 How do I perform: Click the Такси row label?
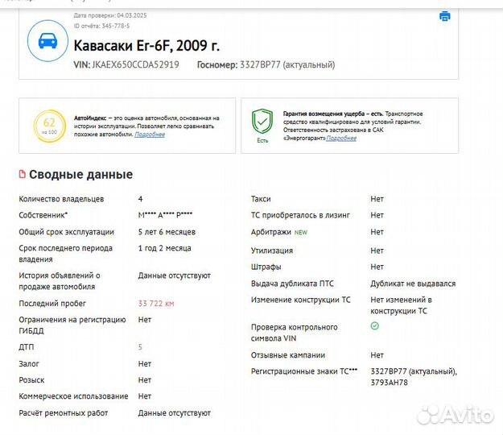coord(261,199)
